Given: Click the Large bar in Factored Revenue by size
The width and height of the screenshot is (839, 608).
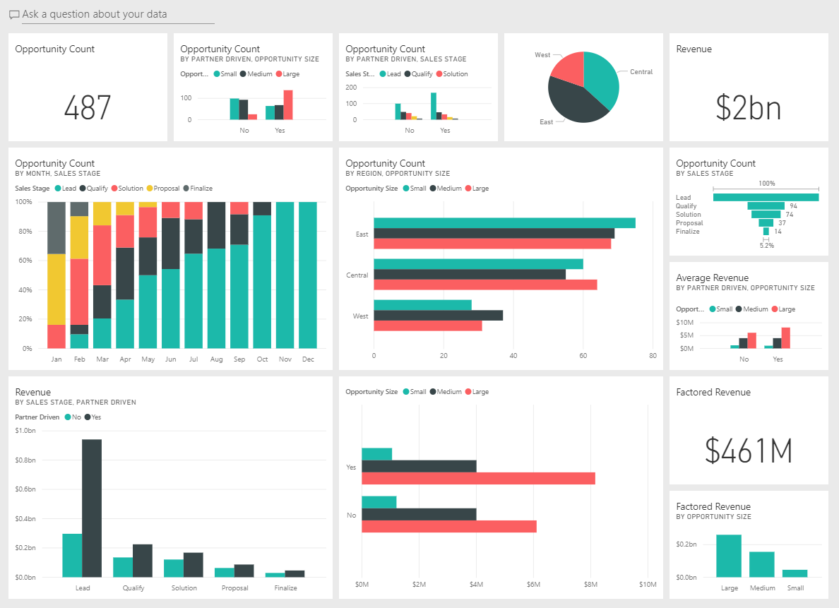Looking at the screenshot, I should (x=729, y=556).
